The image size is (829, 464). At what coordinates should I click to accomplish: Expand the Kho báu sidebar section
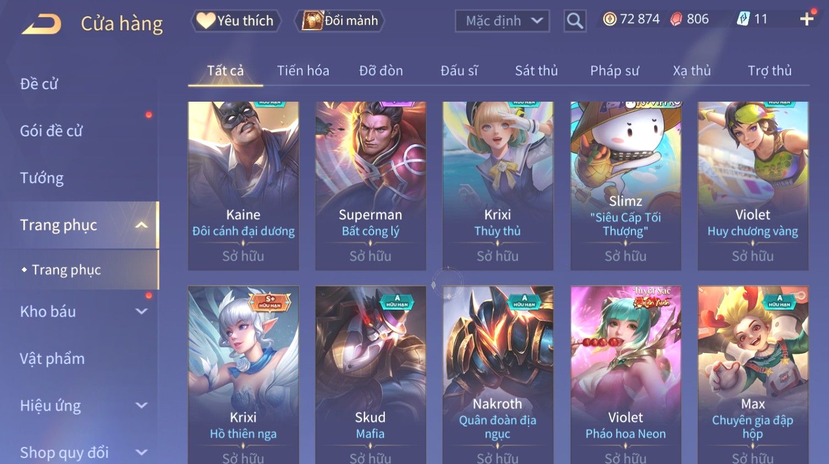click(x=141, y=312)
